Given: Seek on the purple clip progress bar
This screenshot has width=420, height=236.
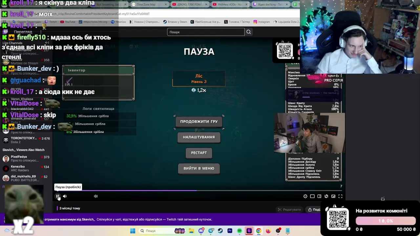Looking at the screenshot, I should pyautogui.click(x=199, y=190).
